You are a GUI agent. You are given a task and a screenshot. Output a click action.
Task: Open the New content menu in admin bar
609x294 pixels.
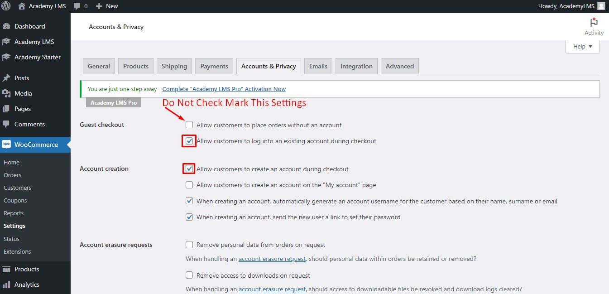click(107, 6)
